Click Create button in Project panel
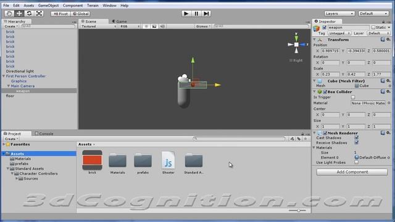The width and height of the screenshot is (395, 222). [x=11, y=139]
